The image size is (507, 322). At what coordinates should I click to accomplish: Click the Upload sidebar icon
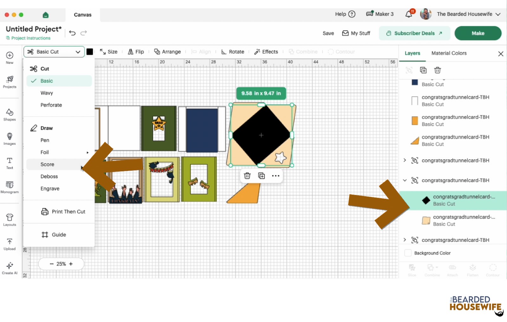coord(10,244)
